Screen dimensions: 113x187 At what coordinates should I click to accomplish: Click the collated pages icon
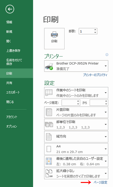click(49, 124)
